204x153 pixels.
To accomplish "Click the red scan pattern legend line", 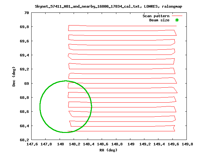I will (177, 16).
